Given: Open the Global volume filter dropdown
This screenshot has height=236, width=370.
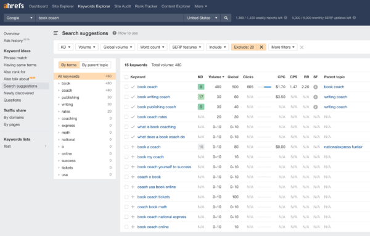Looking at the screenshot, I should [x=118, y=47].
